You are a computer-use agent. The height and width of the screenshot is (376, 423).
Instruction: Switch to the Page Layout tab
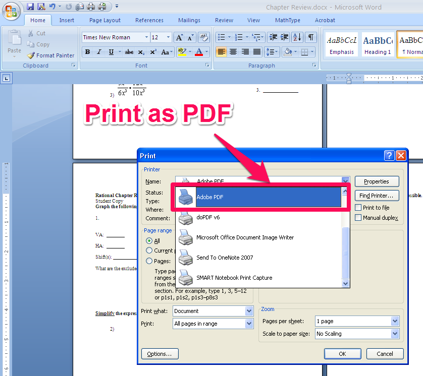104,20
